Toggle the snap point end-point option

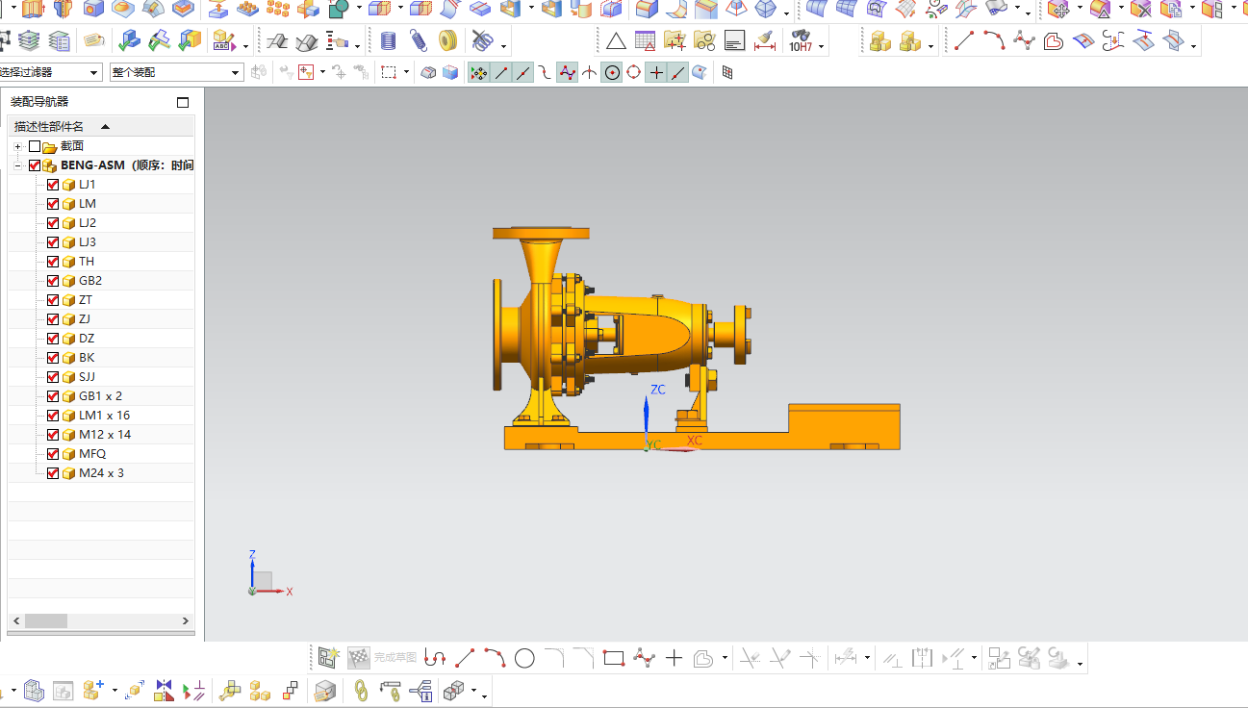click(x=501, y=72)
